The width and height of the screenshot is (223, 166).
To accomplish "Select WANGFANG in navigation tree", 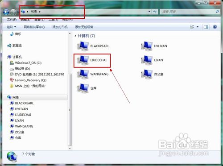I will pyautogui.click(x=21, y=126).
